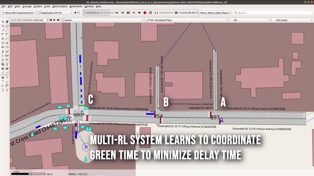Screen dimensions: 314x176
Task: Expand the small dropdown next to A
Action: 15,20
